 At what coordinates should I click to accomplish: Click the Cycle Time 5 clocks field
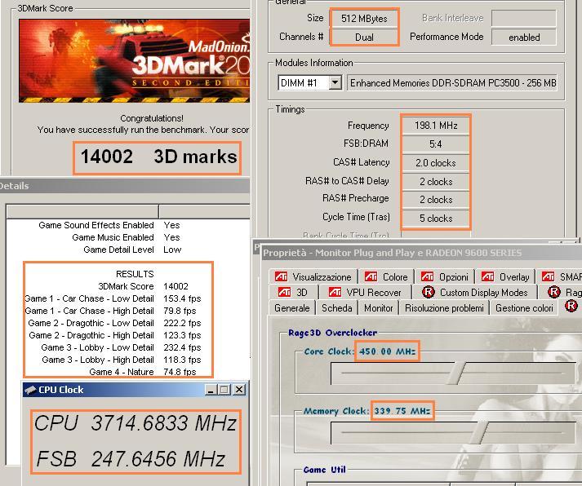click(436, 218)
